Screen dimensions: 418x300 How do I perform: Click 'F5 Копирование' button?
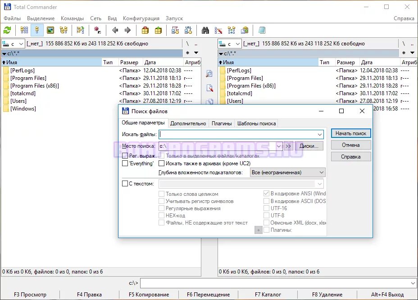(149, 295)
